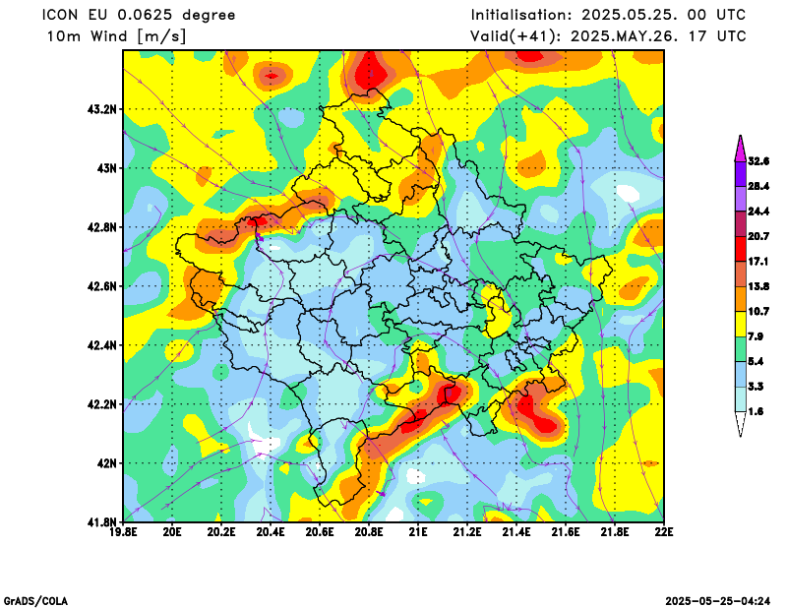Viewport: 787px width, 608px height.
Task: Click the 43.2N latitude axis label
Action: pos(102,109)
